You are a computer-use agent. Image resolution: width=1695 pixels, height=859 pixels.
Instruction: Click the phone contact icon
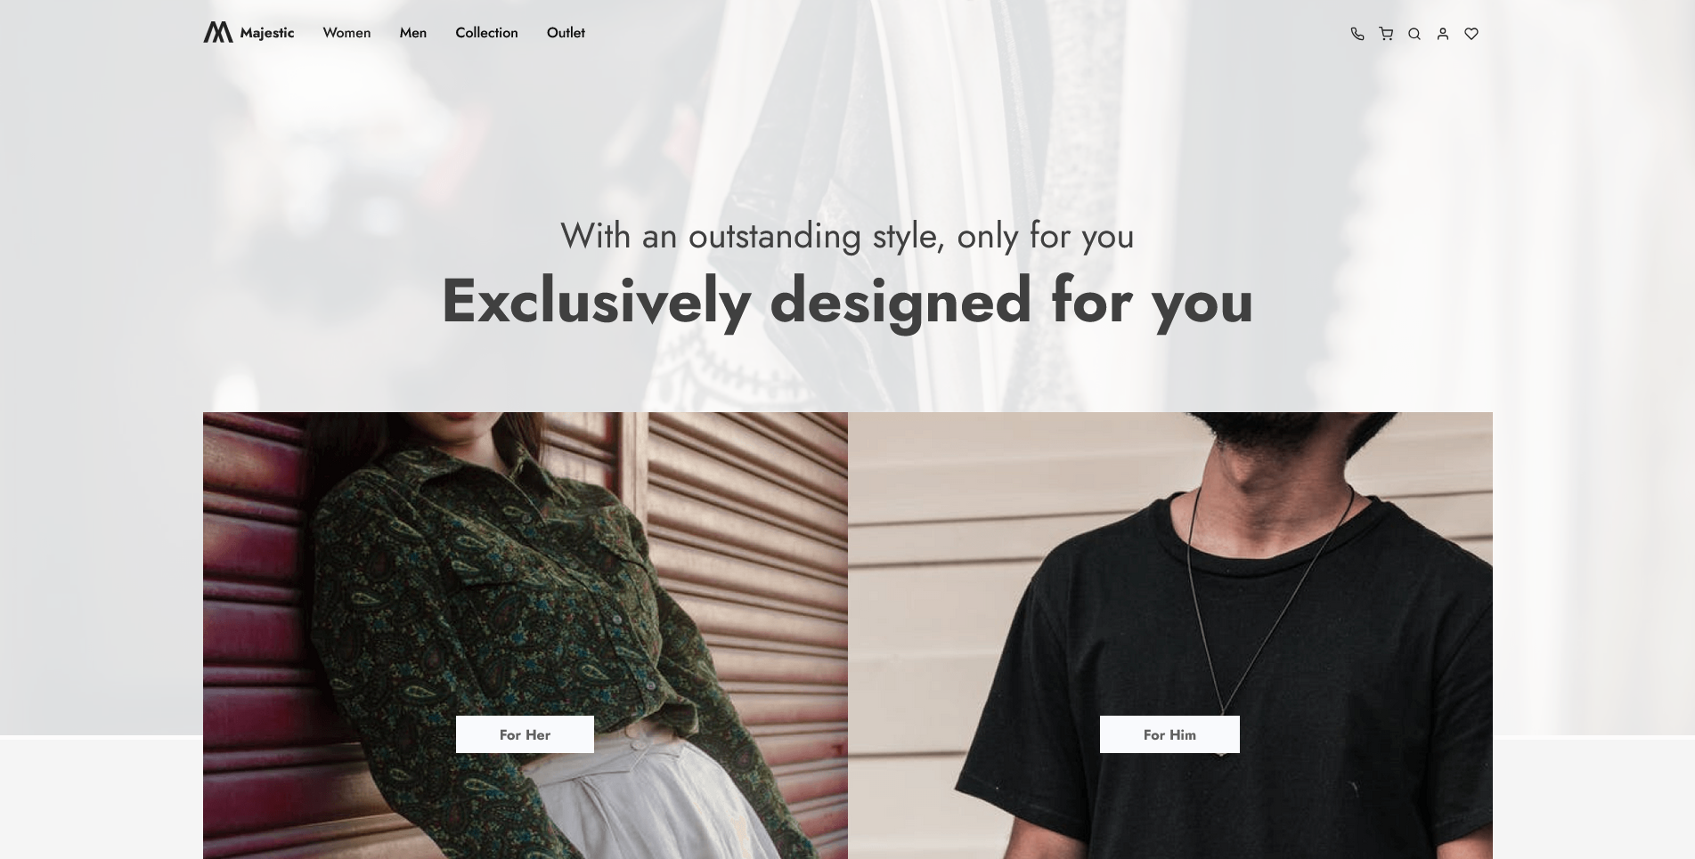(1357, 34)
